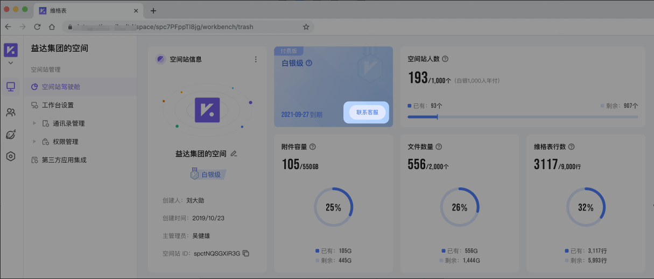
Task: Expand the 权限管理 tree item
Action: click(35, 142)
